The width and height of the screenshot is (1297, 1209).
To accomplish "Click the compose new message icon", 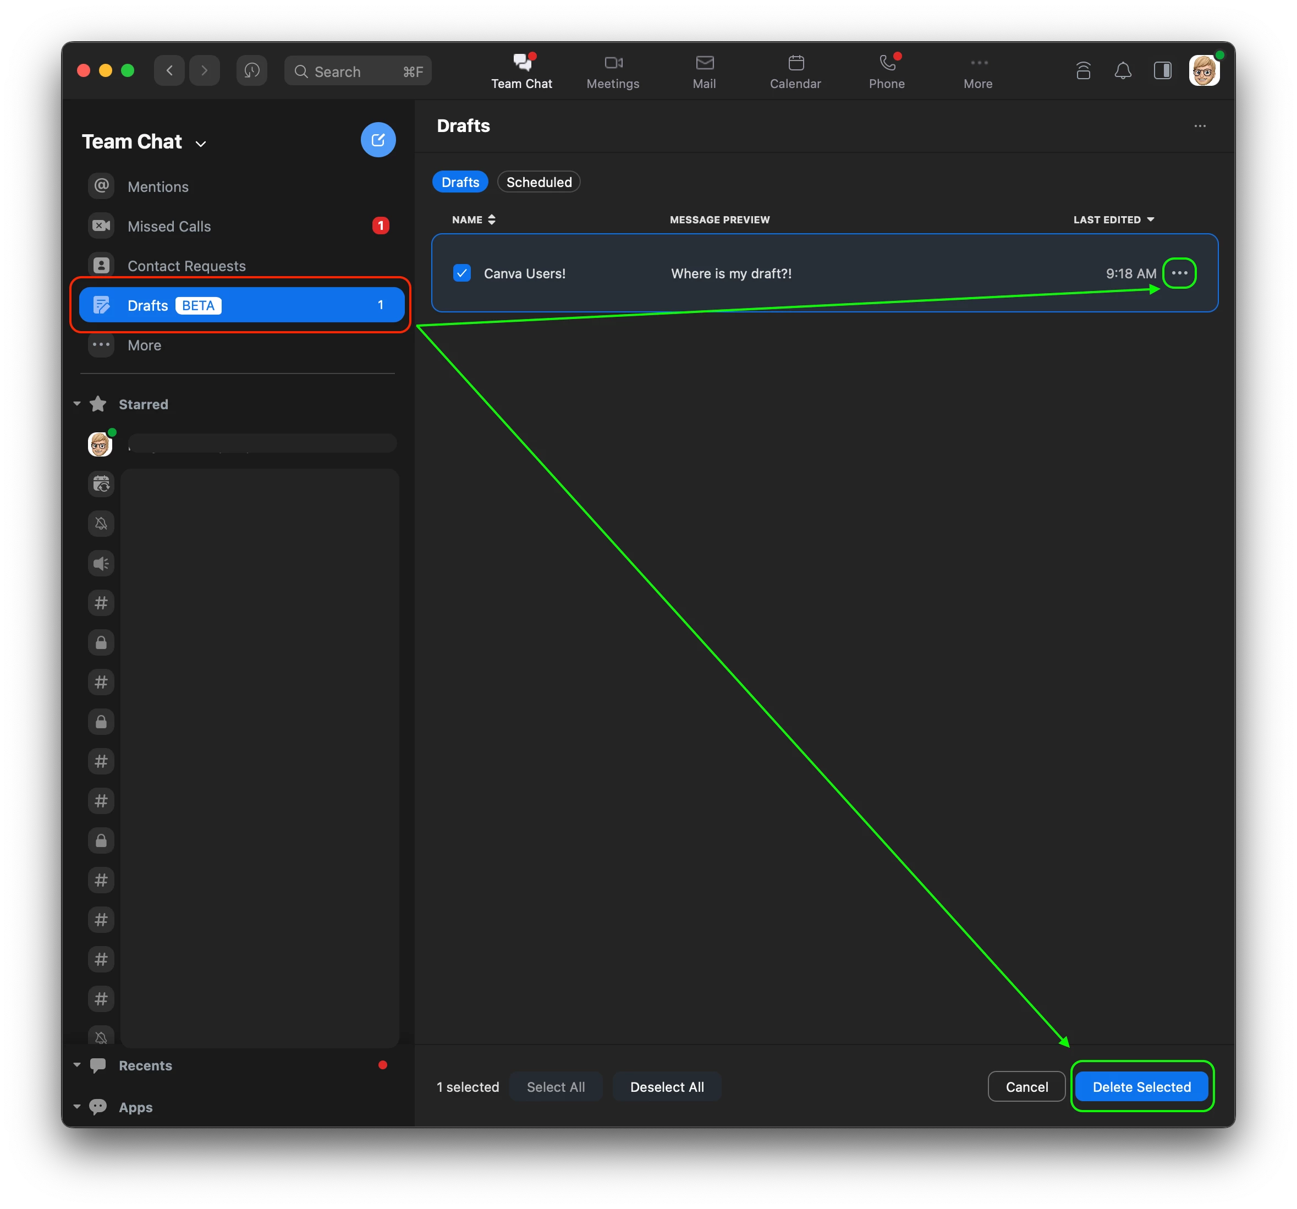I will point(378,140).
